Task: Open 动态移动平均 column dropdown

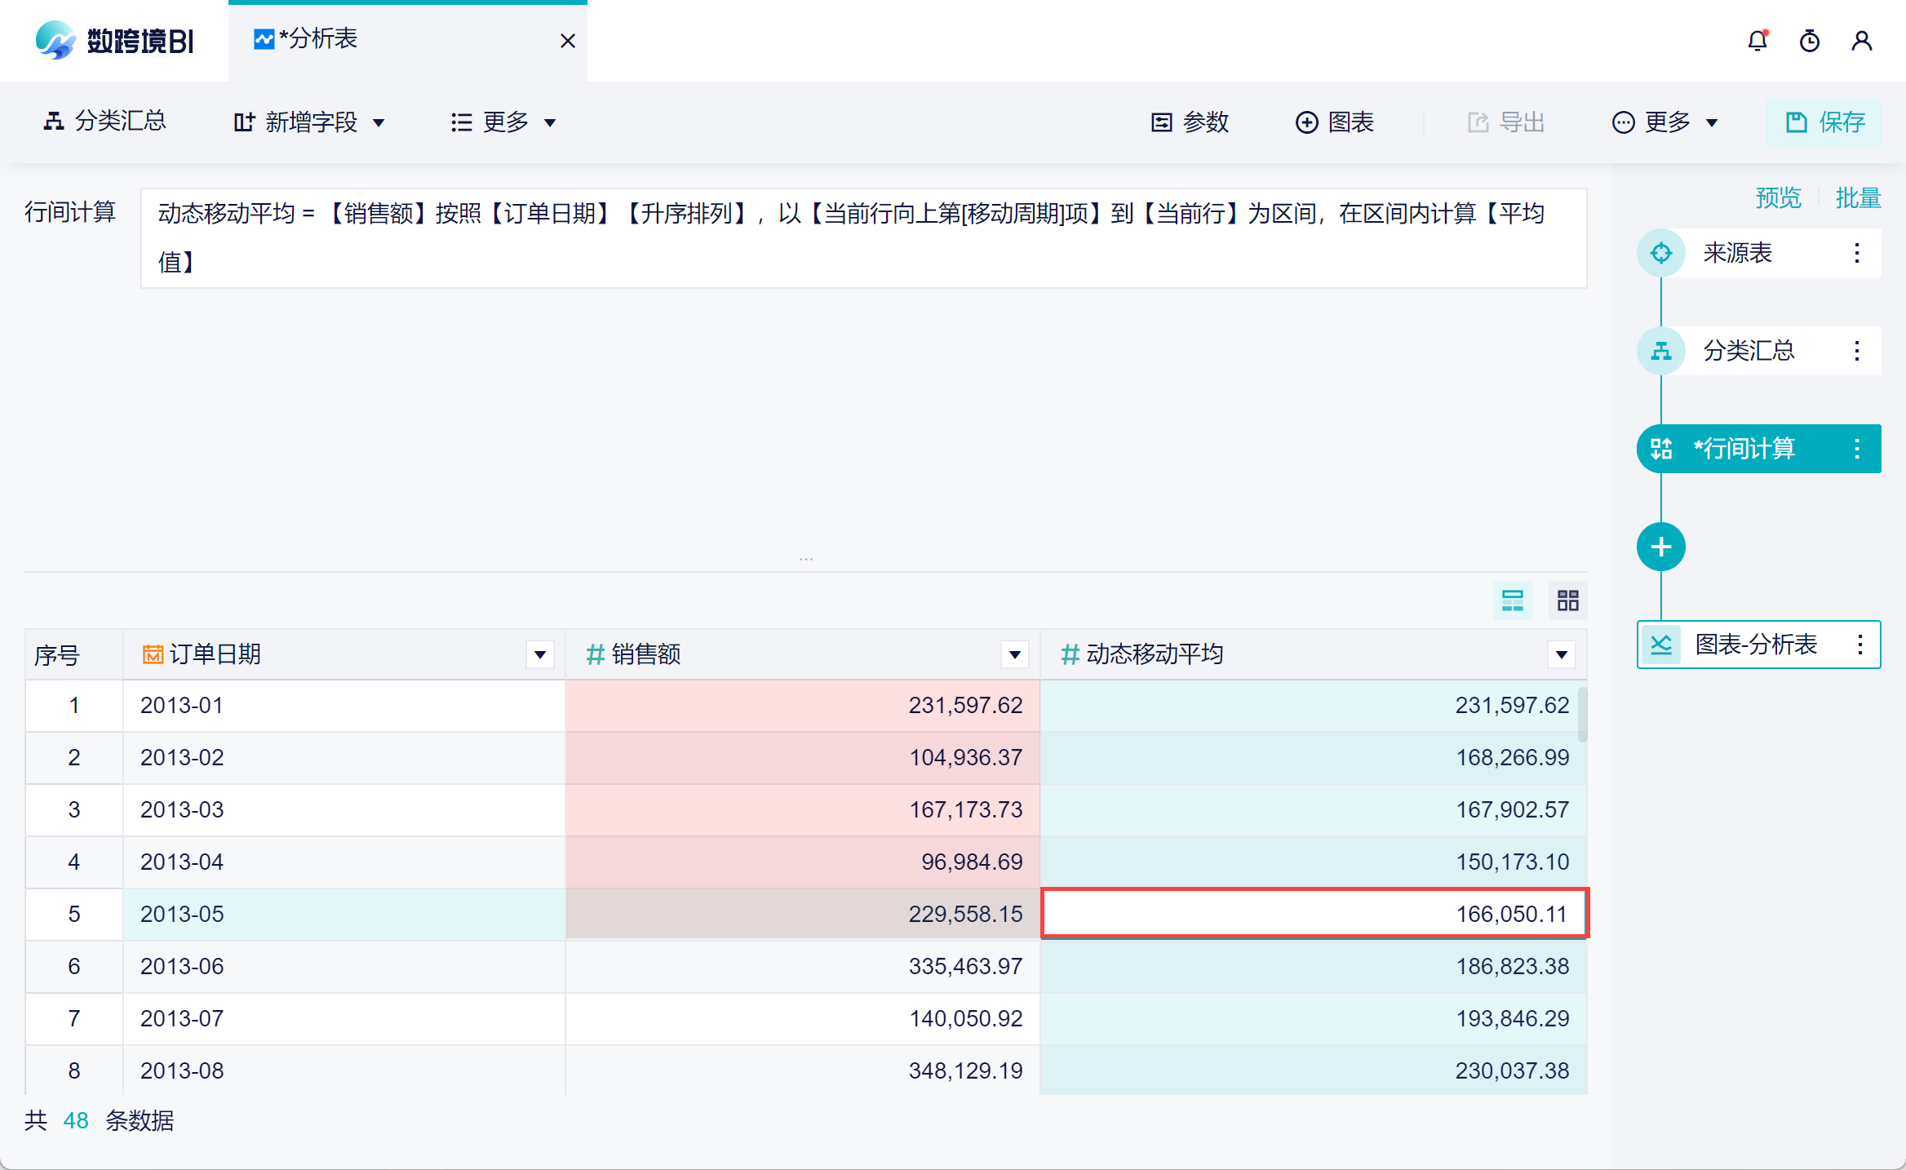Action: click(x=1561, y=654)
